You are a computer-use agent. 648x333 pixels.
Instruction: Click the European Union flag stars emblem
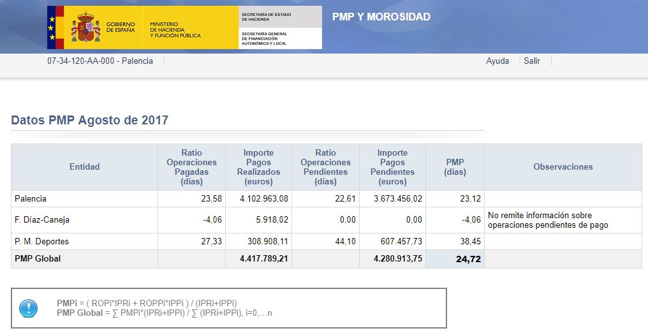pos(51,28)
